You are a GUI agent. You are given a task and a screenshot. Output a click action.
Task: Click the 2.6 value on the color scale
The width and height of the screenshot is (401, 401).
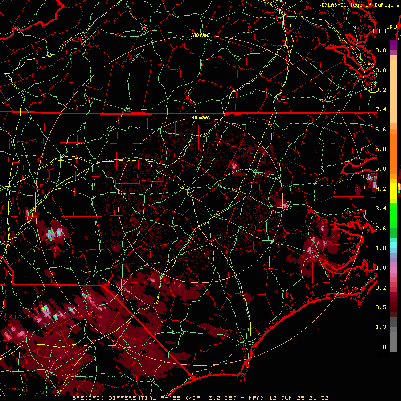point(381,229)
